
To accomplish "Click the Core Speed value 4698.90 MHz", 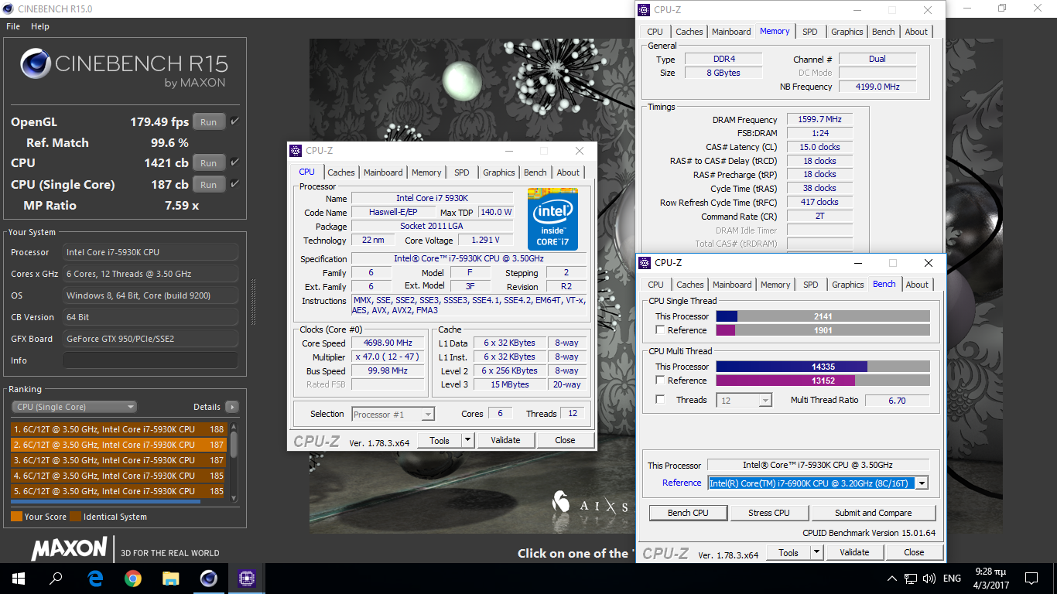I will tap(388, 343).
